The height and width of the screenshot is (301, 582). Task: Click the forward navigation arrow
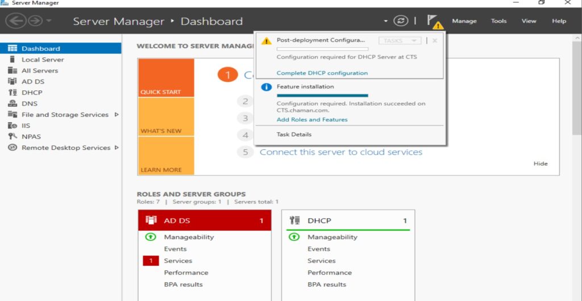[x=36, y=21]
